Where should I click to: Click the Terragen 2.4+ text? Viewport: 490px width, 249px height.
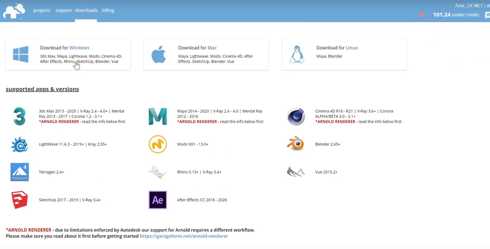tap(51, 172)
